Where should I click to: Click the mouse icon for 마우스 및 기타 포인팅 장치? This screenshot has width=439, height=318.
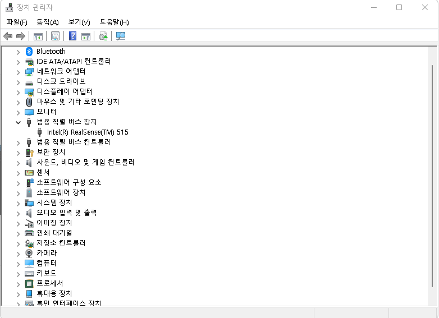tap(29, 102)
